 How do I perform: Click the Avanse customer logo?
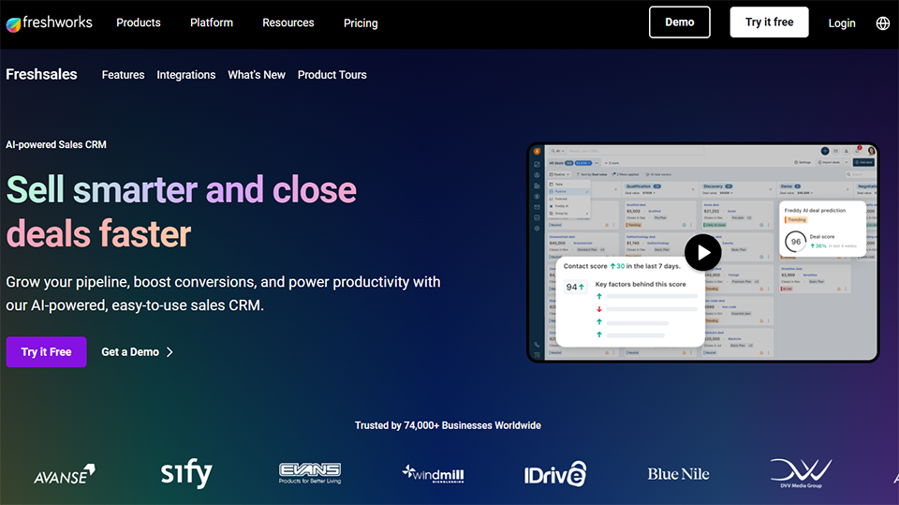(65, 474)
